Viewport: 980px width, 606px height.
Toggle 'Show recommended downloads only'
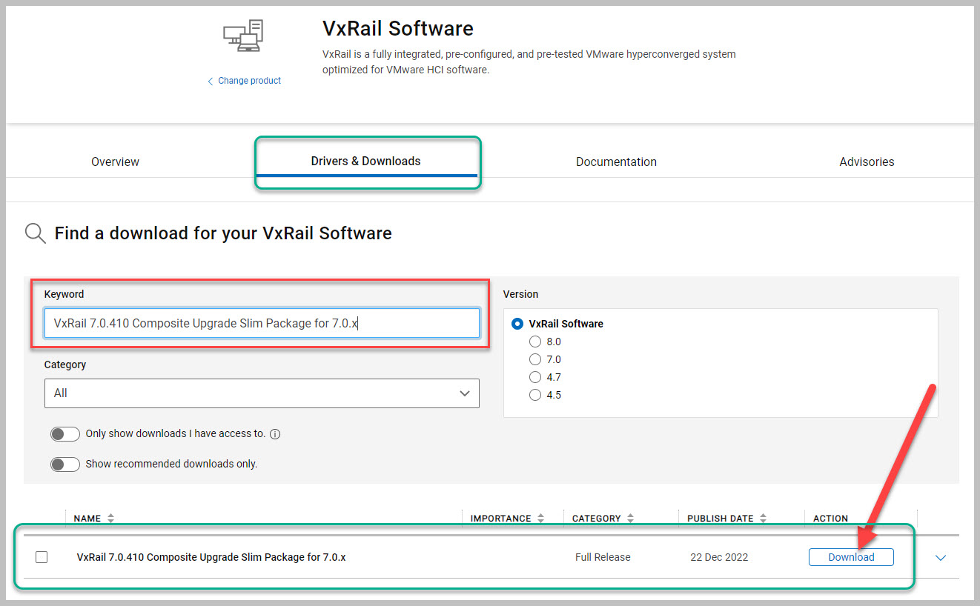pyautogui.click(x=65, y=465)
